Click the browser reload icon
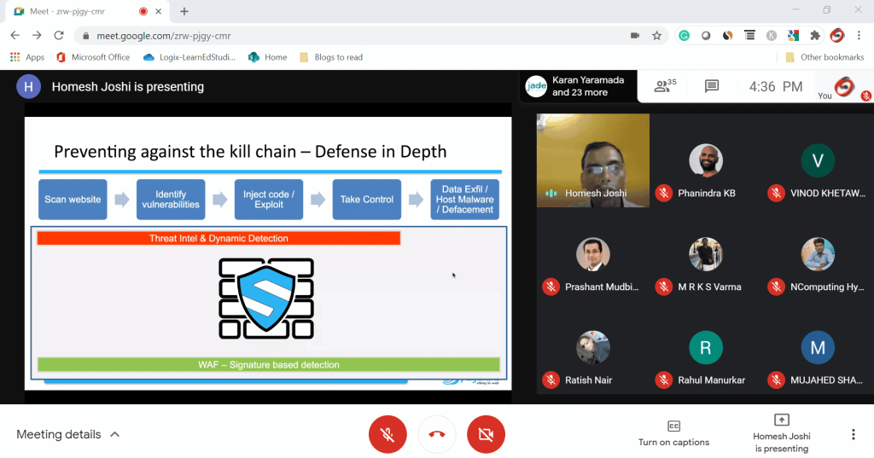Image resolution: width=874 pixels, height=458 pixels. tap(59, 36)
